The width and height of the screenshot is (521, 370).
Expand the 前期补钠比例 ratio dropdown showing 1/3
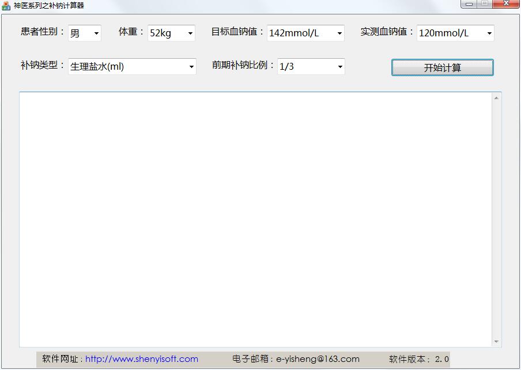click(x=340, y=66)
